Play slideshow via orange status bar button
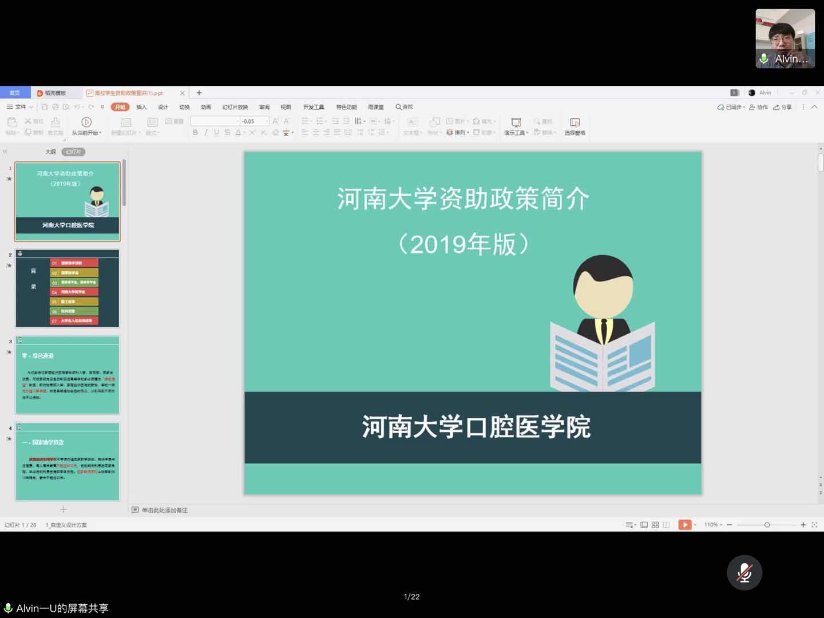Viewport: 824px width, 618px height. [684, 525]
